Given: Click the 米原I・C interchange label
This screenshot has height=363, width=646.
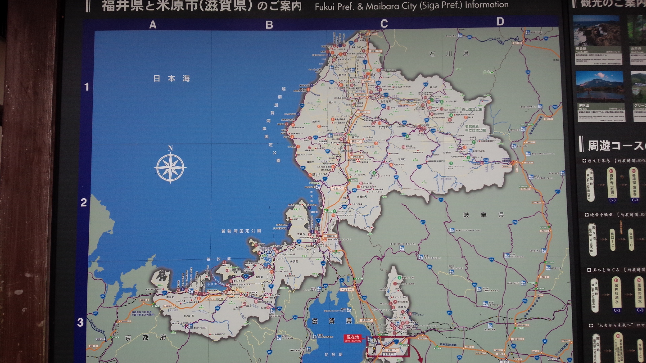Looking at the screenshot, I should [392, 350].
